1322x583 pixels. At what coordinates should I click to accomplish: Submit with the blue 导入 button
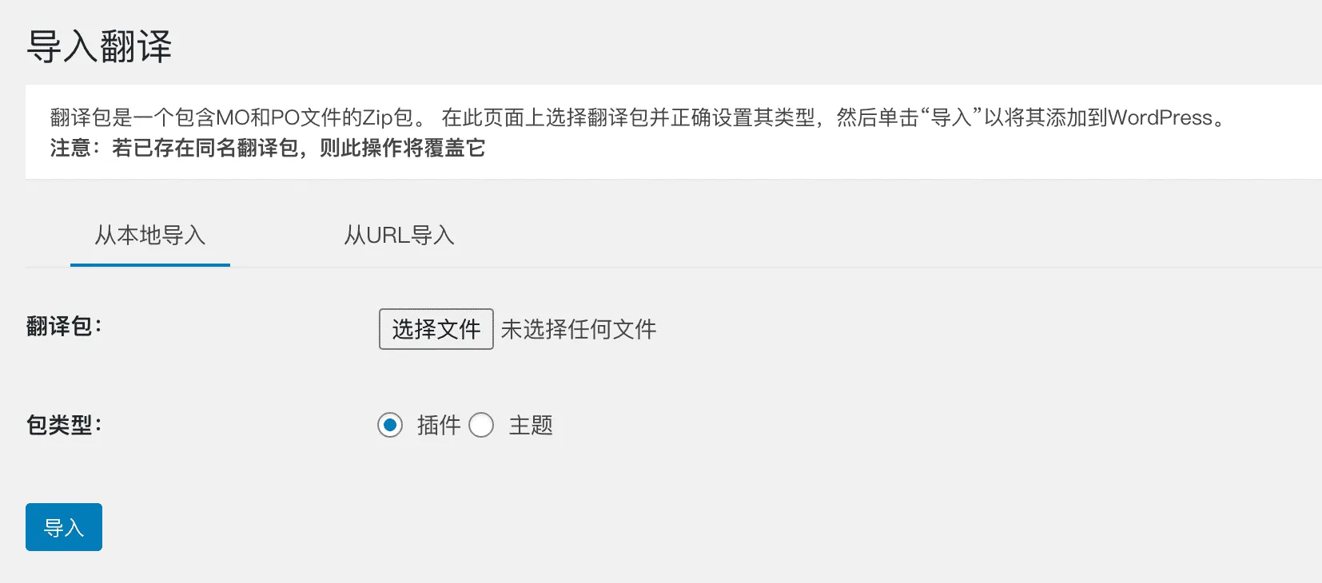(64, 527)
